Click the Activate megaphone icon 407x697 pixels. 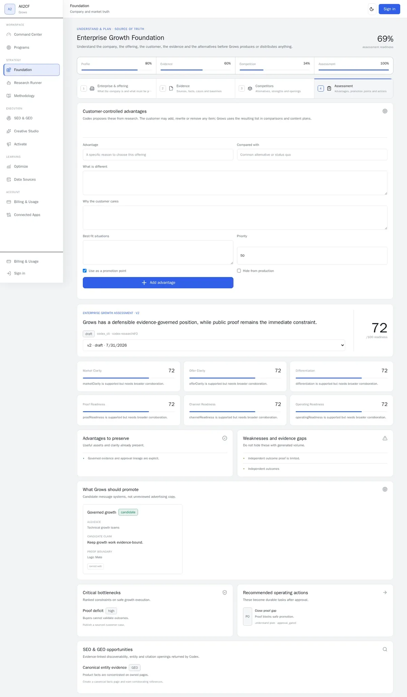9,144
